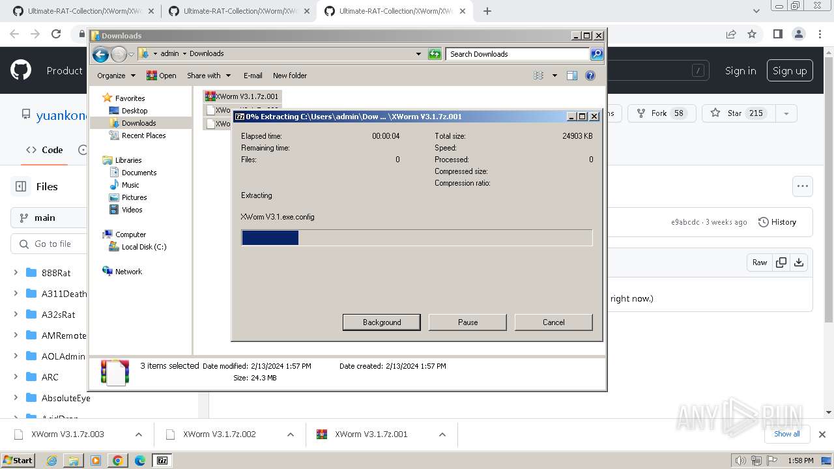Click 7-Zip taskbar button

pyautogui.click(x=162, y=460)
